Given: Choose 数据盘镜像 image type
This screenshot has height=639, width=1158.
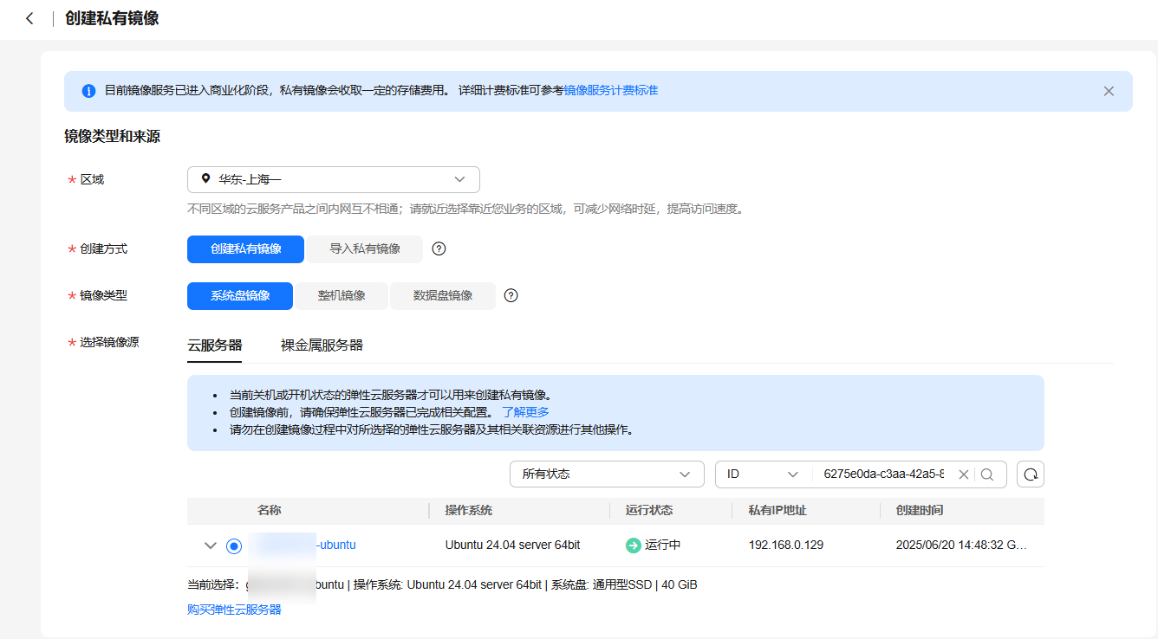Looking at the screenshot, I should pos(443,296).
